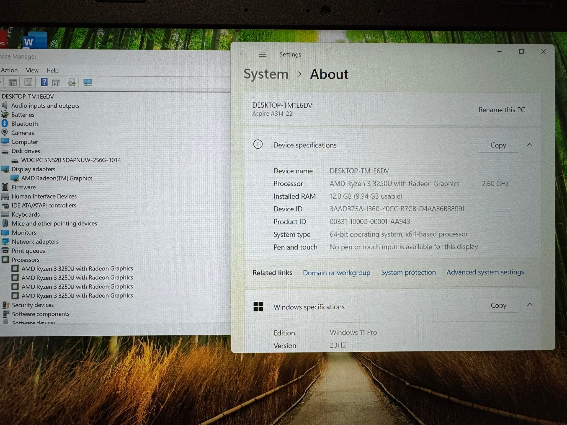The height and width of the screenshot is (425, 567).
Task: Select Software components in the device tree
Action: point(40,314)
